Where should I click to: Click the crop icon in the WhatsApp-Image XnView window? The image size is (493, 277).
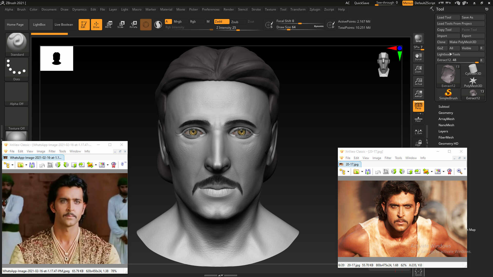50,165
